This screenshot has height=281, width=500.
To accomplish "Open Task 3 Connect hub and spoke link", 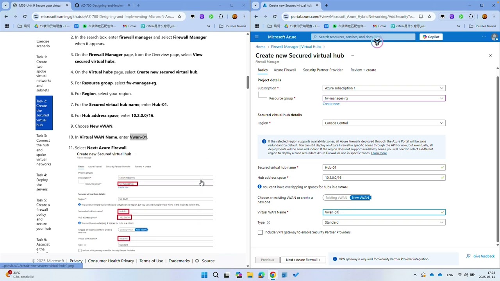I will point(43,150).
